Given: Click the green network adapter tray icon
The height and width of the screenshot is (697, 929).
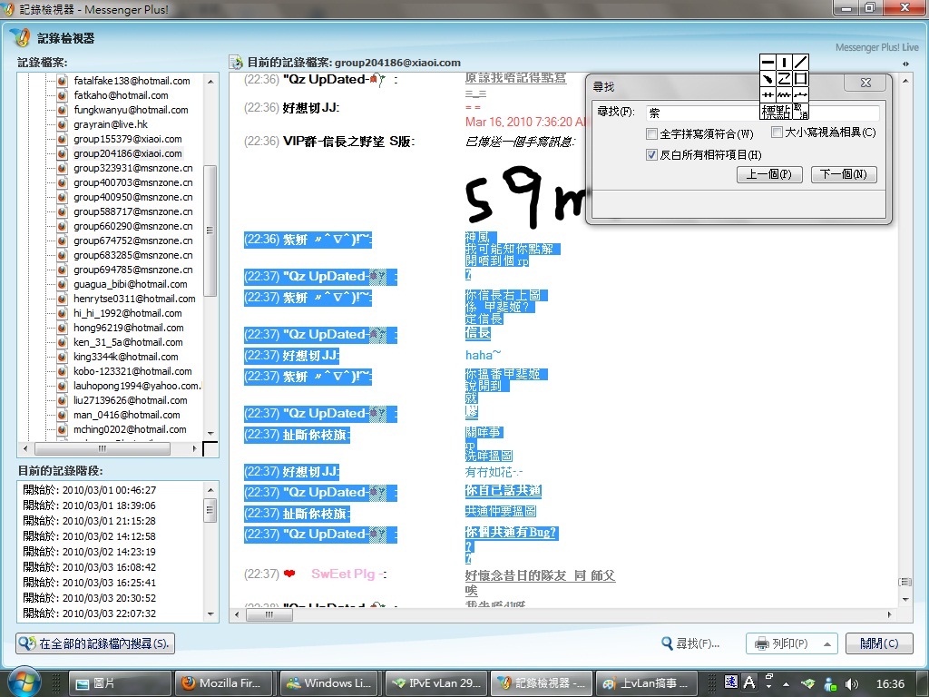Looking at the screenshot, I should tap(808, 683).
